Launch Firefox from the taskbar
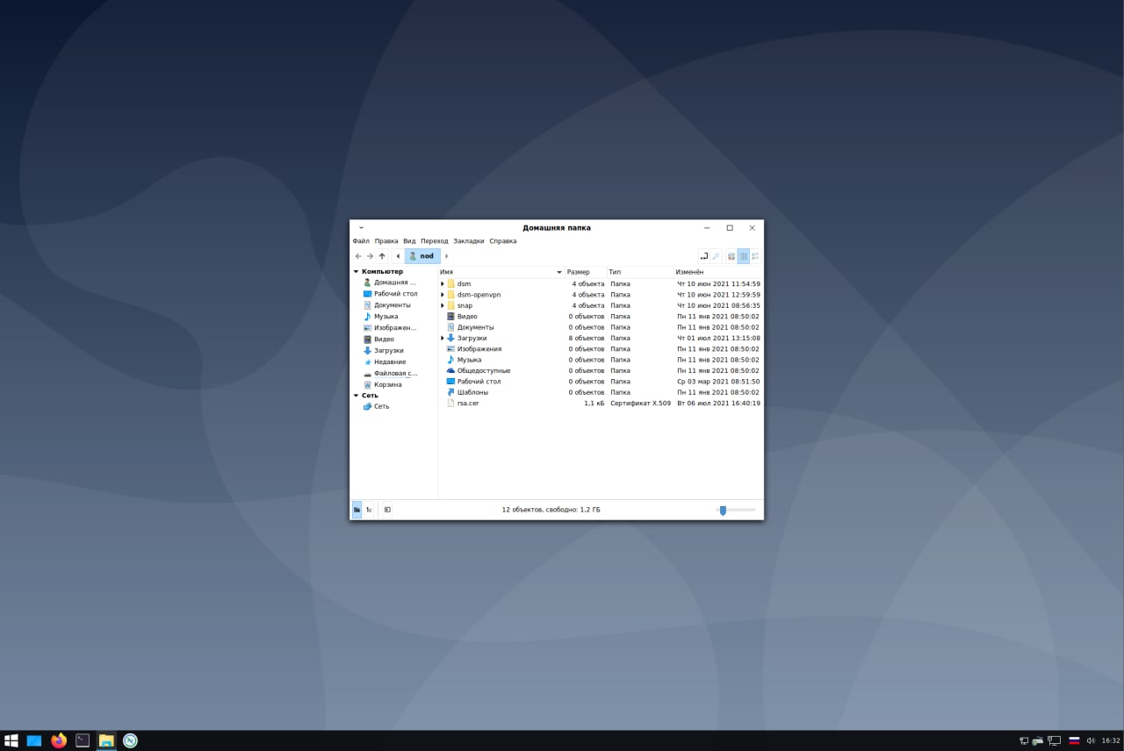Screen dimensions: 1124x751 [x=59, y=740]
